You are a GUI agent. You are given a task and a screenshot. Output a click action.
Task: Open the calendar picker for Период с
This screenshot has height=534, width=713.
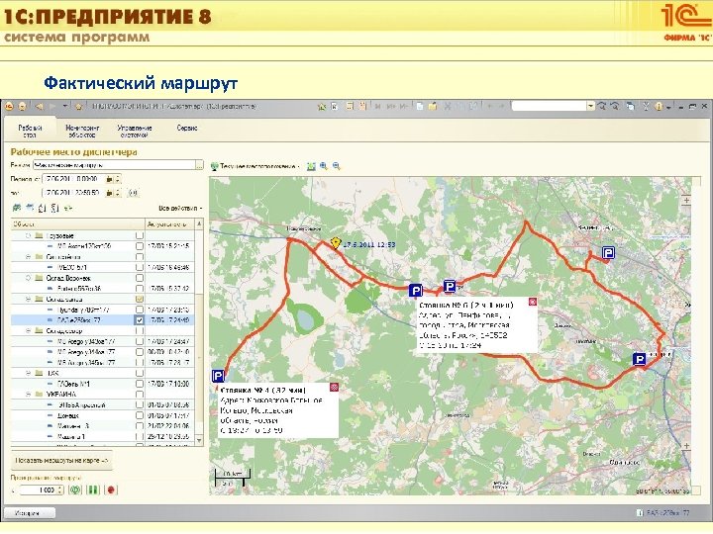tap(109, 179)
